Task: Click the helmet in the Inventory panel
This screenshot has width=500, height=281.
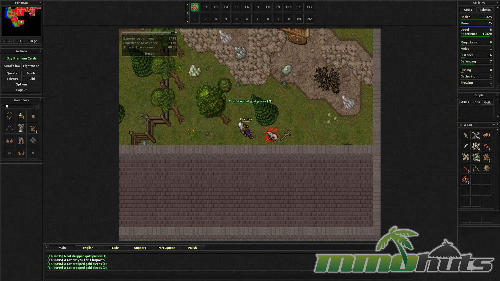Action: pos(21,116)
